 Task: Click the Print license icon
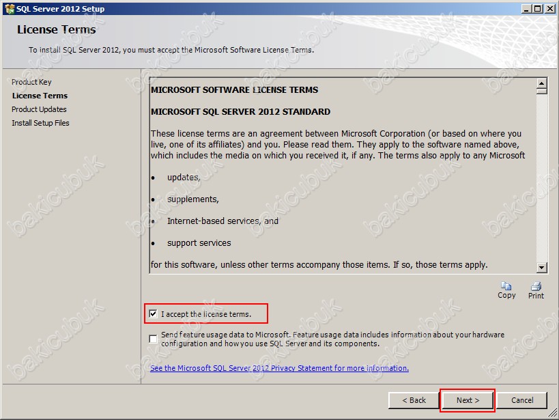(536, 286)
